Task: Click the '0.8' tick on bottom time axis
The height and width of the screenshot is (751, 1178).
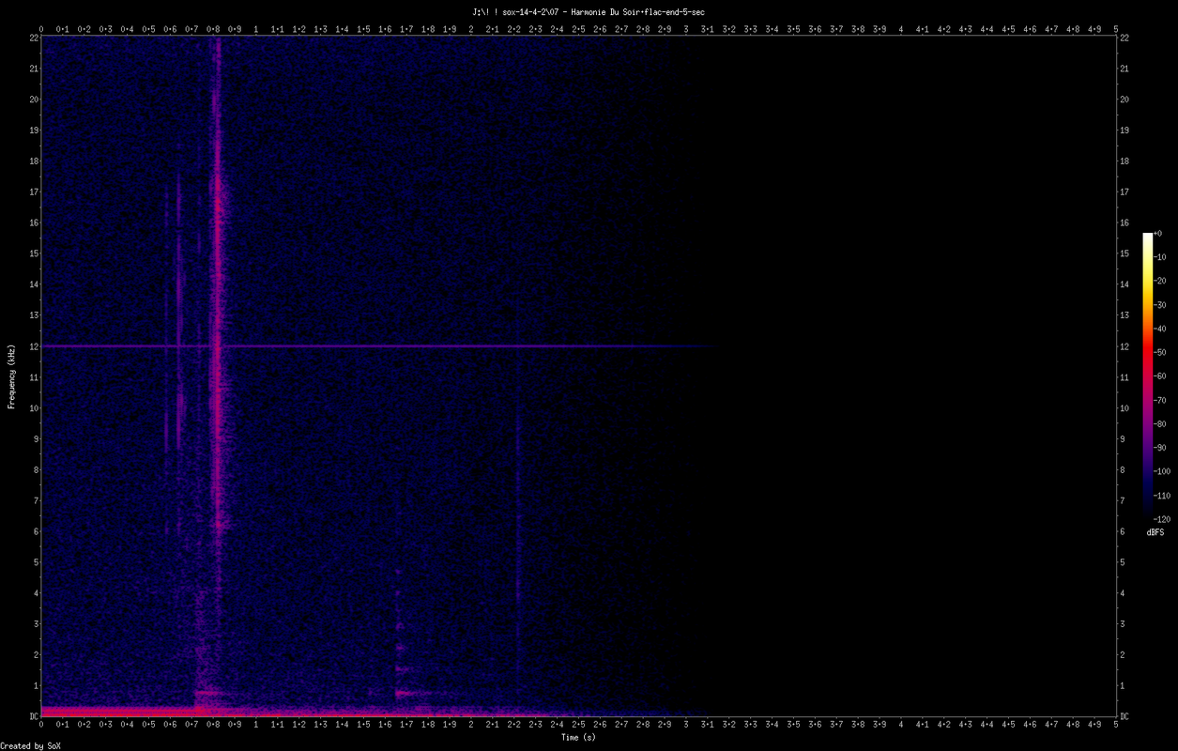Action: (x=213, y=725)
